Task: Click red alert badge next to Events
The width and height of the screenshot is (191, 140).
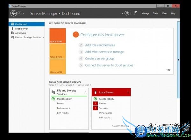Action: click(95, 103)
